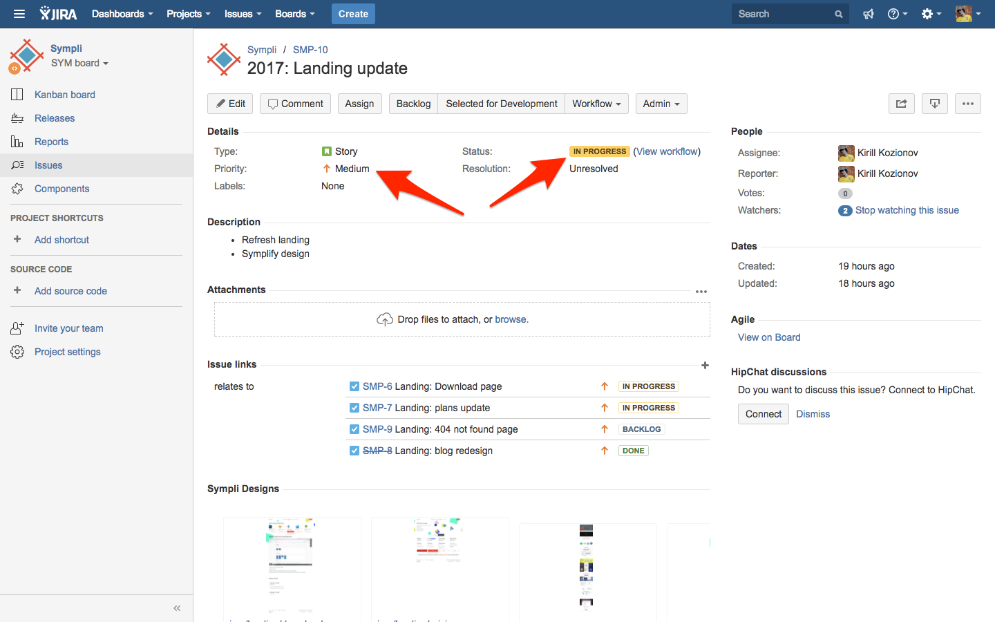The image size is (995, 622).
Task: Click the Project settings gear icon
Action: point(17,352)
